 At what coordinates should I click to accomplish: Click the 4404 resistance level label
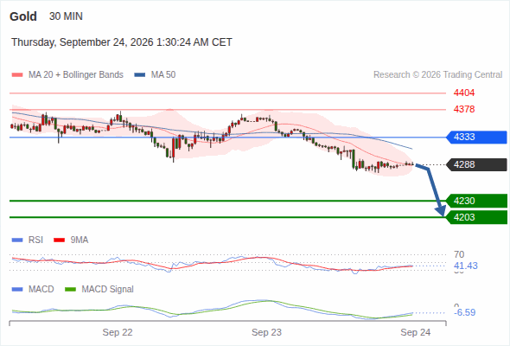(x=464, y=93)
